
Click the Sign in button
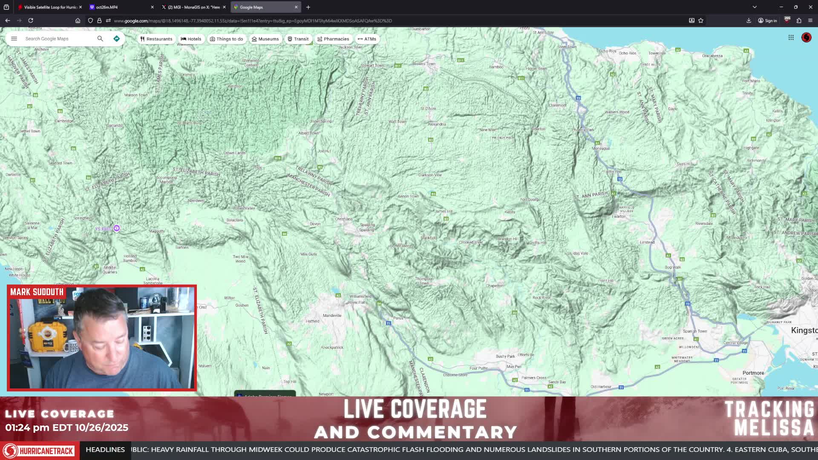point(767,20)
